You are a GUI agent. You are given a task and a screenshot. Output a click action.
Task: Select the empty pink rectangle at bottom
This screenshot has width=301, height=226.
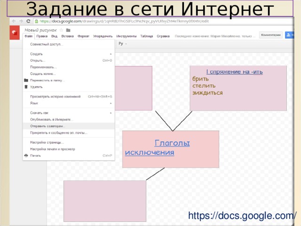pos(105,201)
